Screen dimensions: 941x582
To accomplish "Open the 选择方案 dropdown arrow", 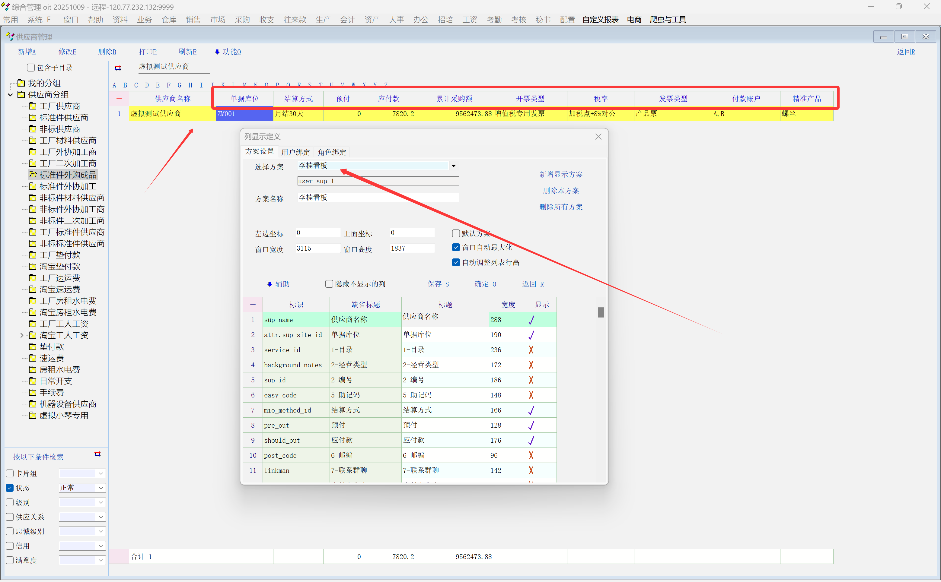I will [454, 166].
